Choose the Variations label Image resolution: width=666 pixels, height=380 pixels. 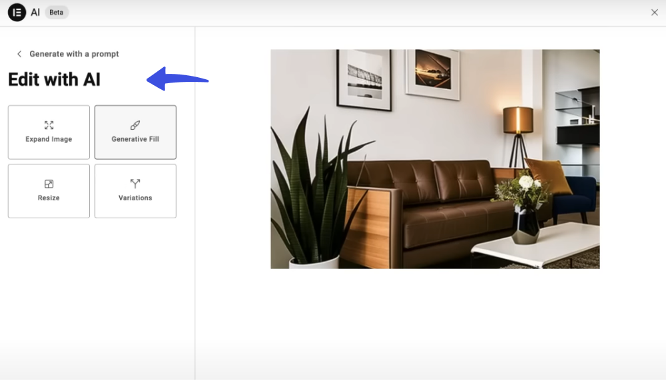click(x=135, y=198)
